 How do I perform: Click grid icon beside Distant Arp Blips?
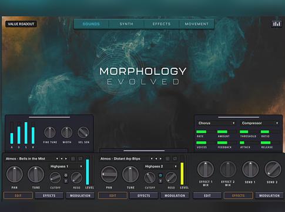coord(167,158)
